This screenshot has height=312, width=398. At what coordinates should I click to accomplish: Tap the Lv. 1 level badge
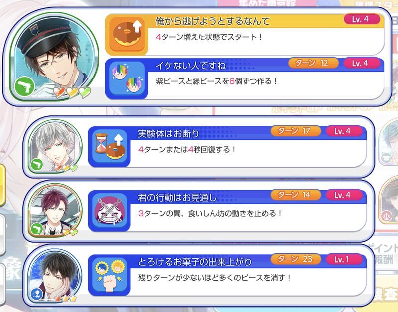coord(344,259)
